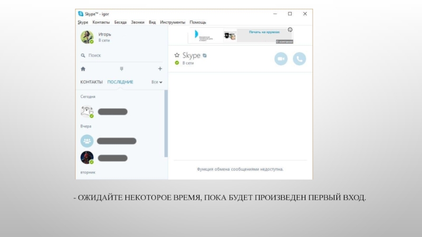Open the Помощь menu

197,22
